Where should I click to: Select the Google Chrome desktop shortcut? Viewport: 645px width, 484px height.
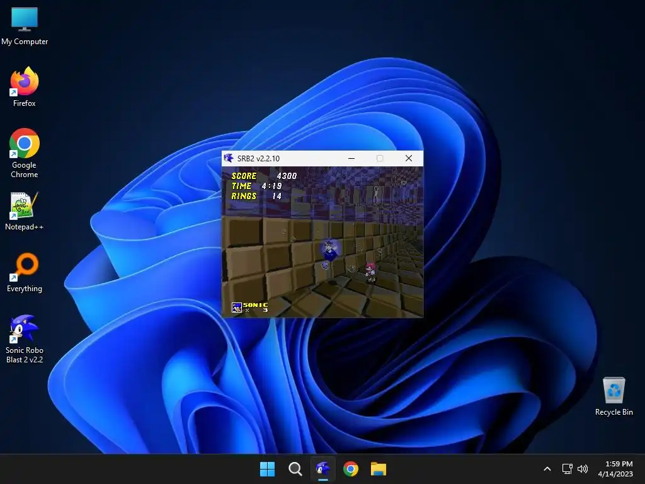pos(25,153)
